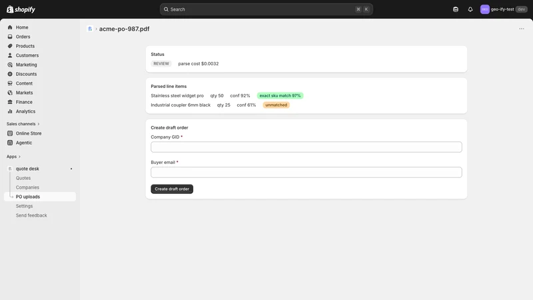The height and width of the screenshot is (300, 533).
Task: Click the top Search bar
Action: [266, 9]
